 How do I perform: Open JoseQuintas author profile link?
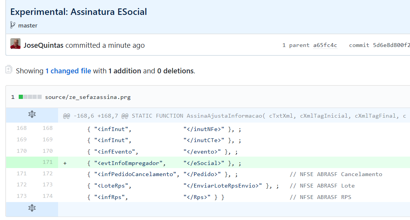coord(43,45)
